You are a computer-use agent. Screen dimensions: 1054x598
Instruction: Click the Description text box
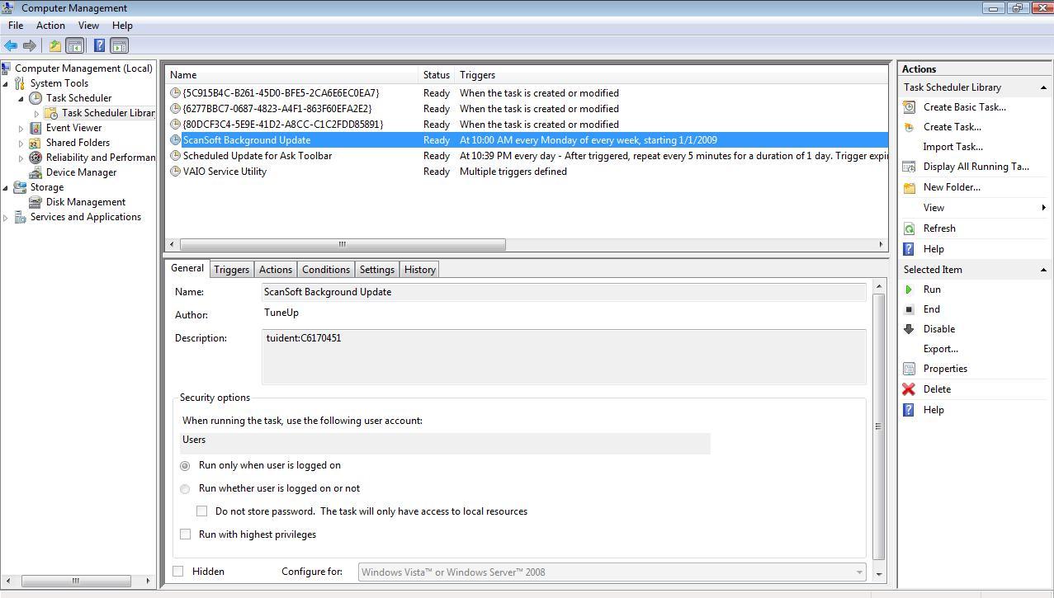pos(564,356)
